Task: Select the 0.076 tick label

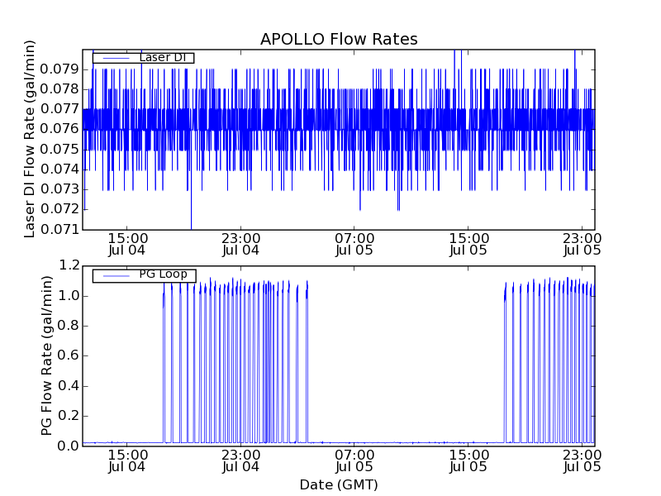Action: click(x=59, y=129)
